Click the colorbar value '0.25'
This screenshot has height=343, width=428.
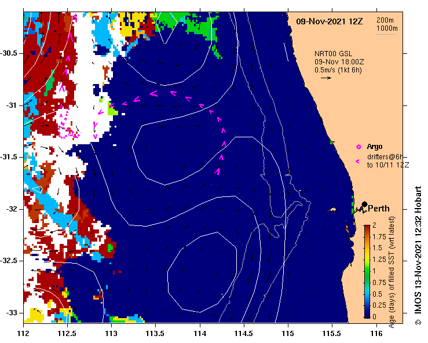tap(379, 305)
